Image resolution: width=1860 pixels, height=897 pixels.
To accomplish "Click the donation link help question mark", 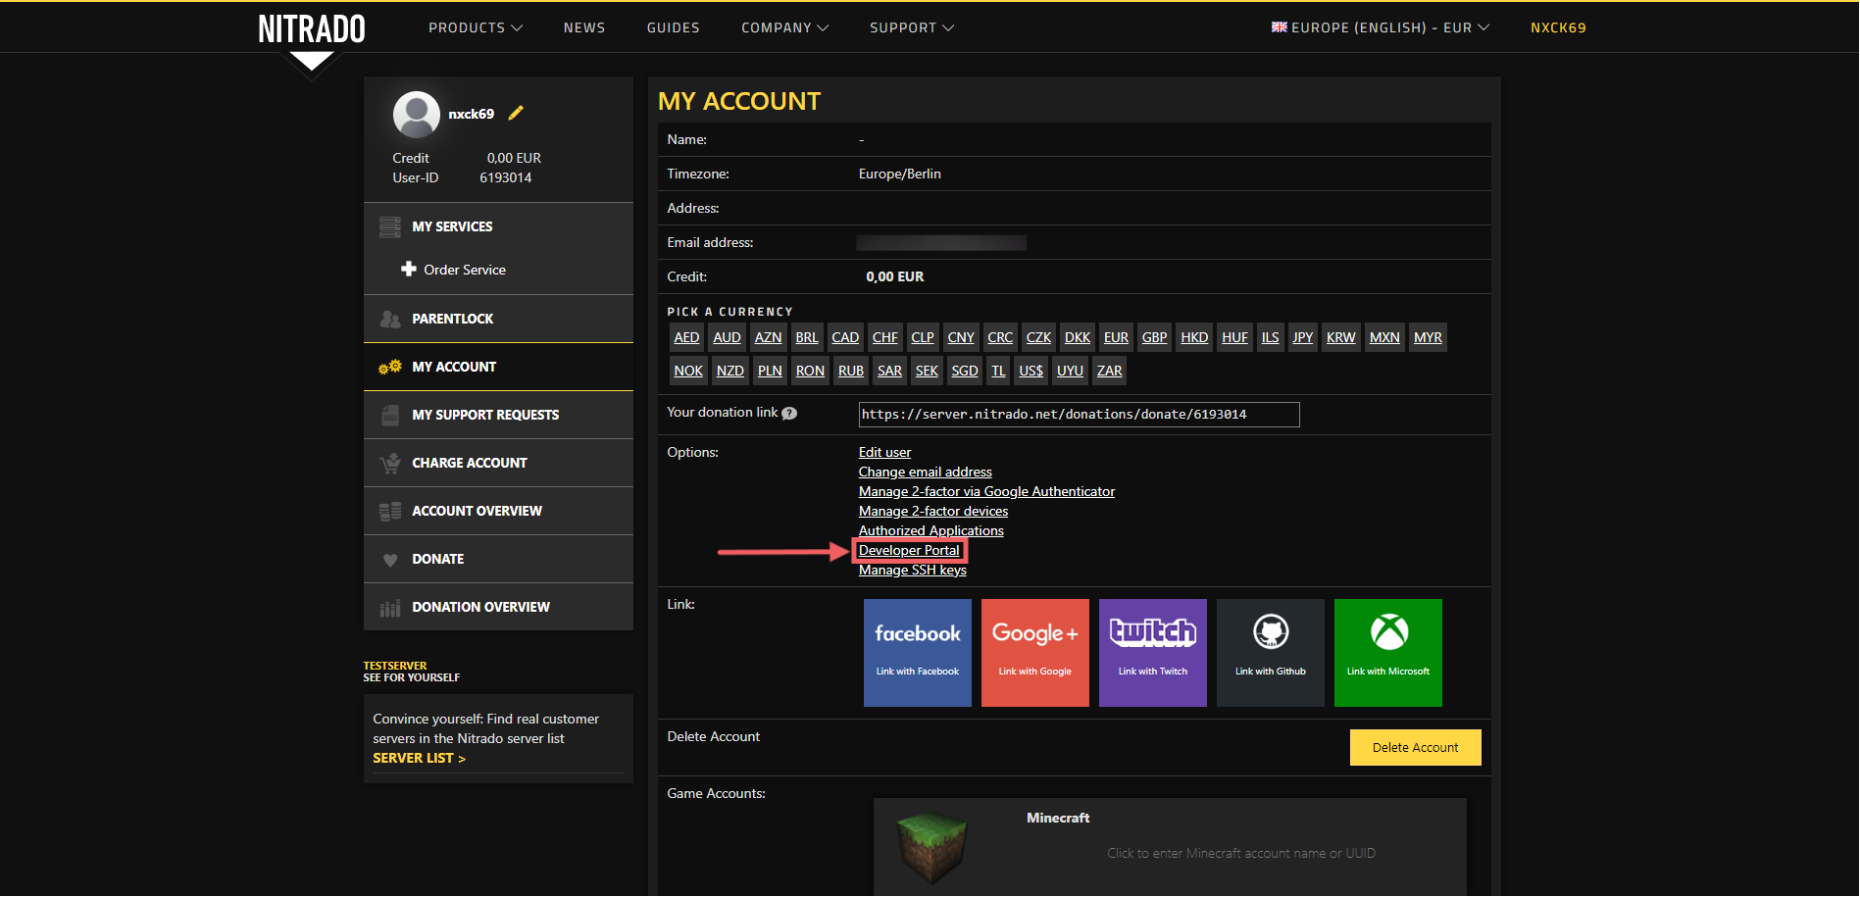I will [x=789, y=414].
